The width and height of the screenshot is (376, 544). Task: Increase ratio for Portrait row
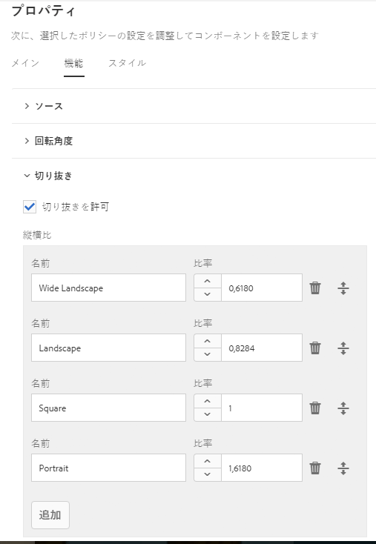[x=207, y=461]
